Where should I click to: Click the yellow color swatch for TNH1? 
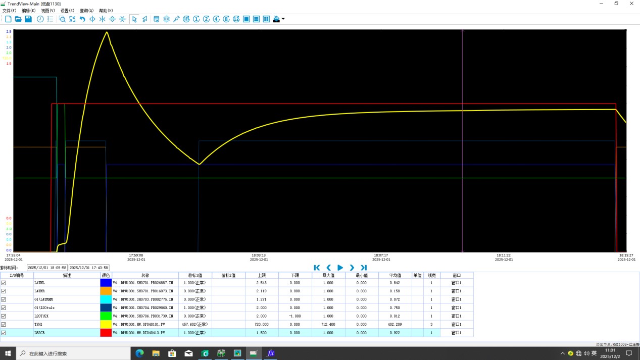point(106,325)
